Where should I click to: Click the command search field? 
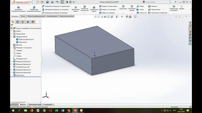point(157,2)
